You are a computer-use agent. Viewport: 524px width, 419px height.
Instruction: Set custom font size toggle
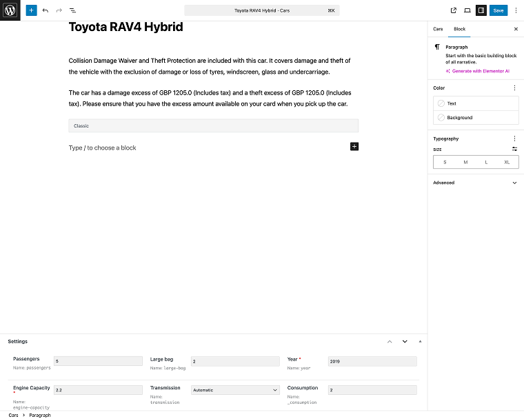[514, 149]
